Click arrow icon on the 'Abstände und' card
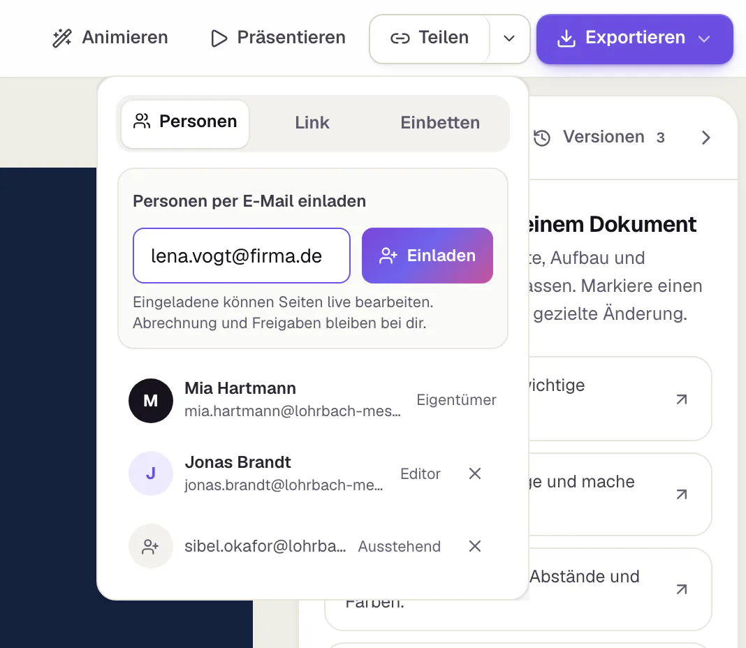 [x=682, y=590]
